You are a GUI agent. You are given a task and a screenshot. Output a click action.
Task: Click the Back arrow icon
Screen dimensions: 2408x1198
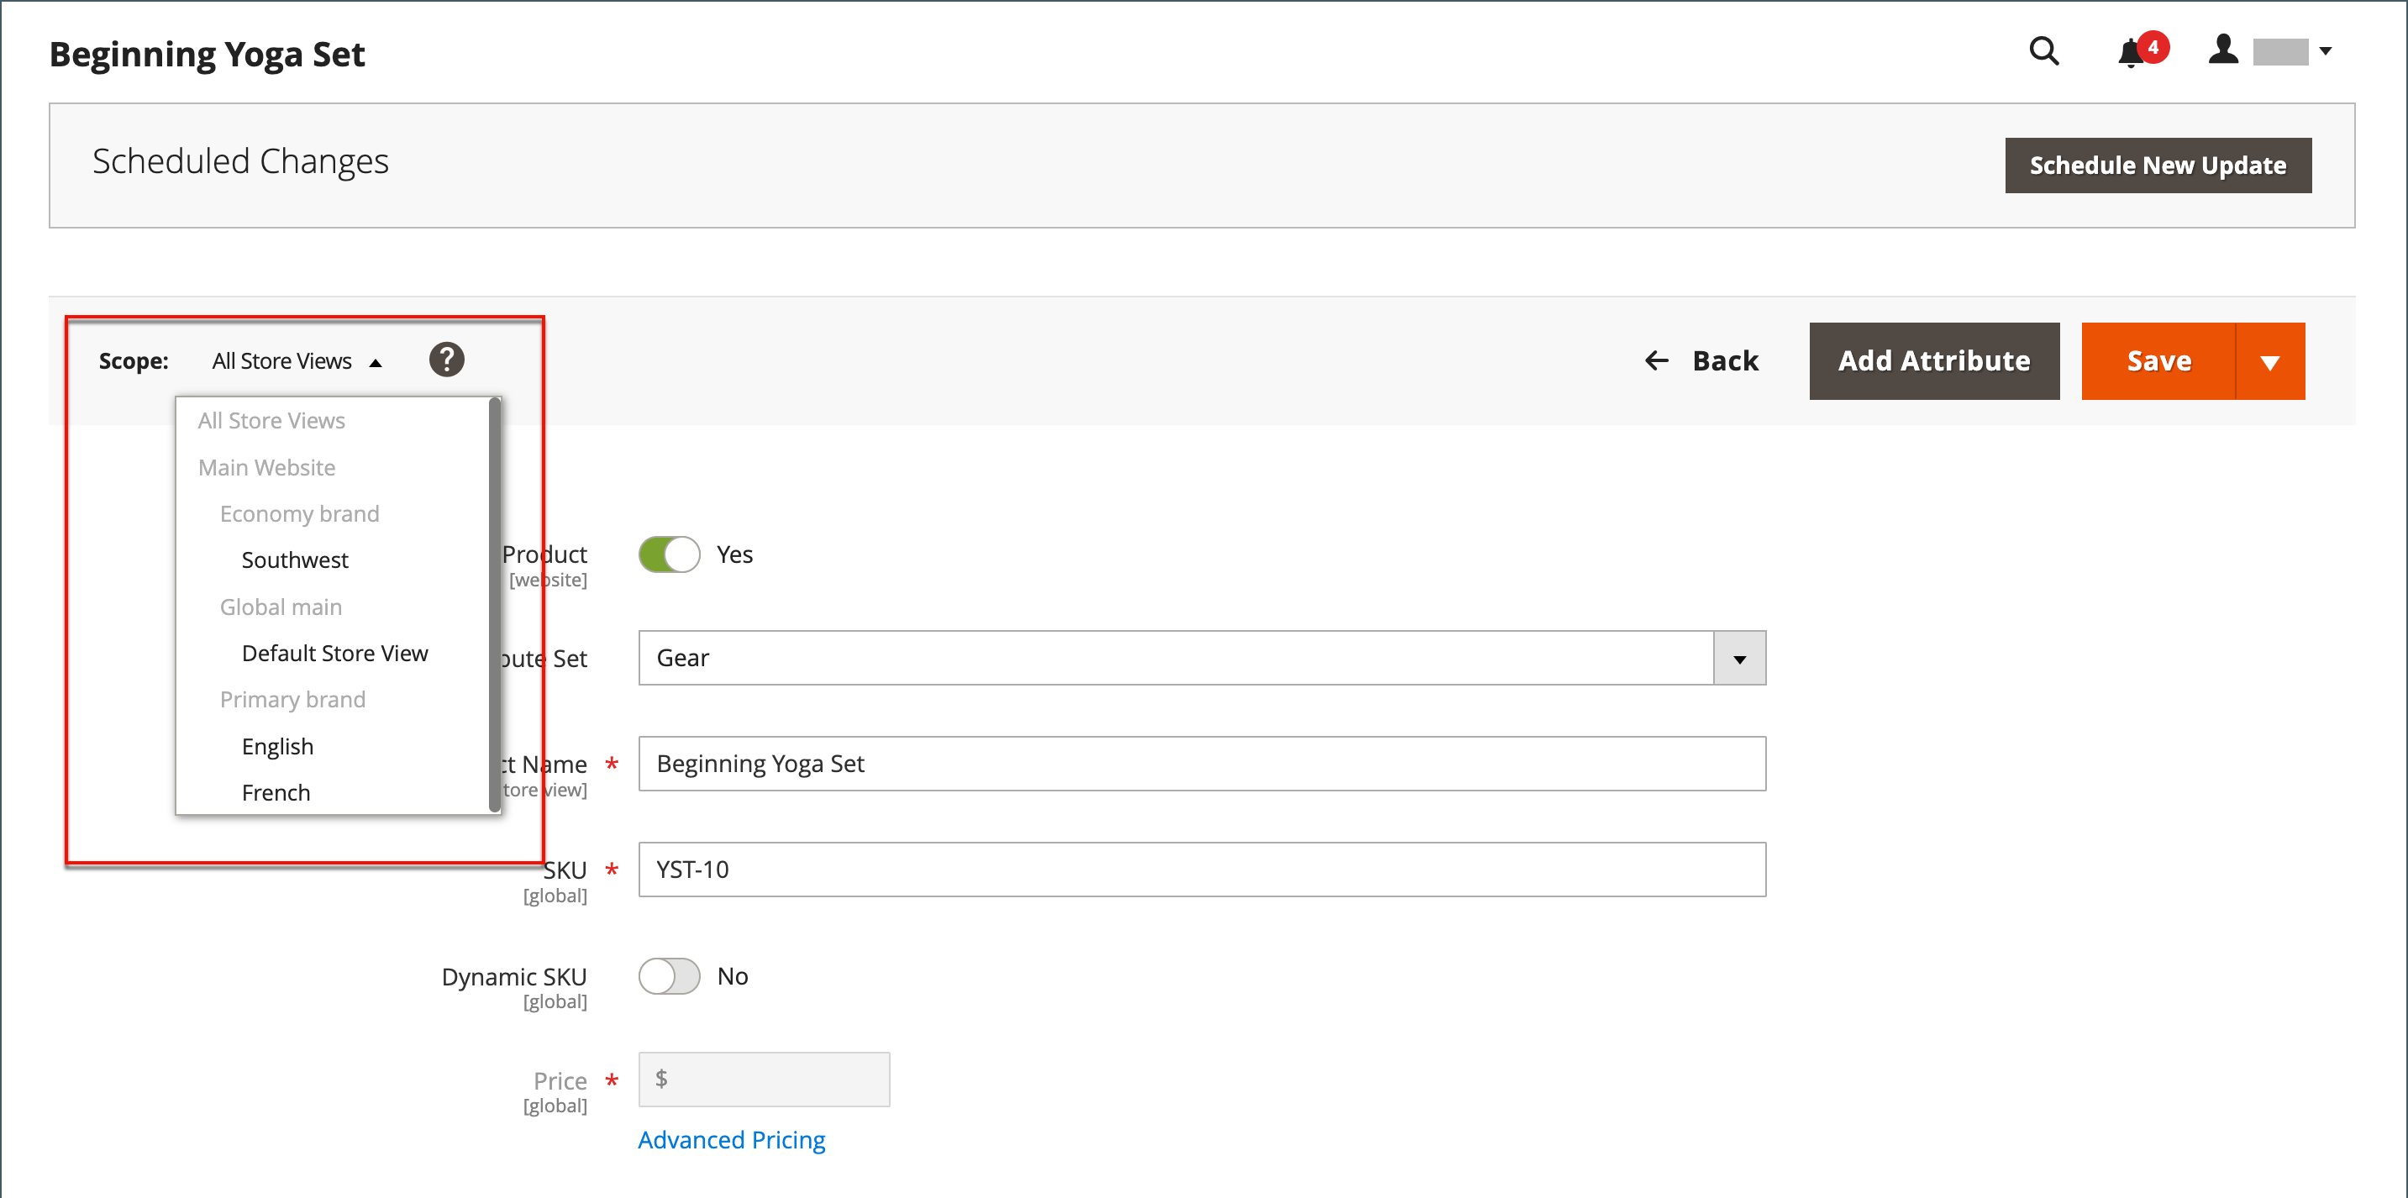click(x=1656, y=360)
